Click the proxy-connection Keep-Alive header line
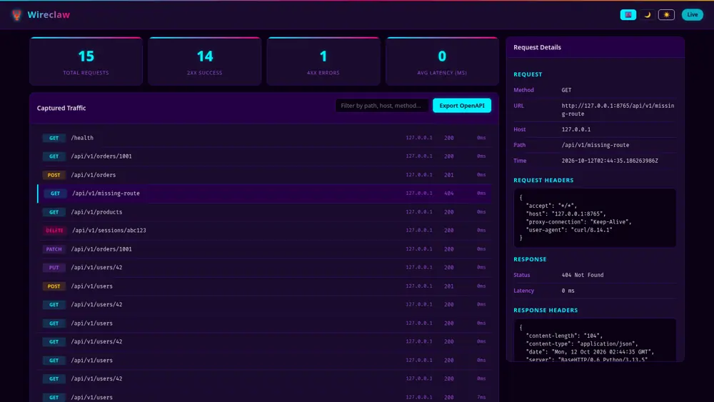Viewport: 714px width, 402px height. click(x=579, y=222)
